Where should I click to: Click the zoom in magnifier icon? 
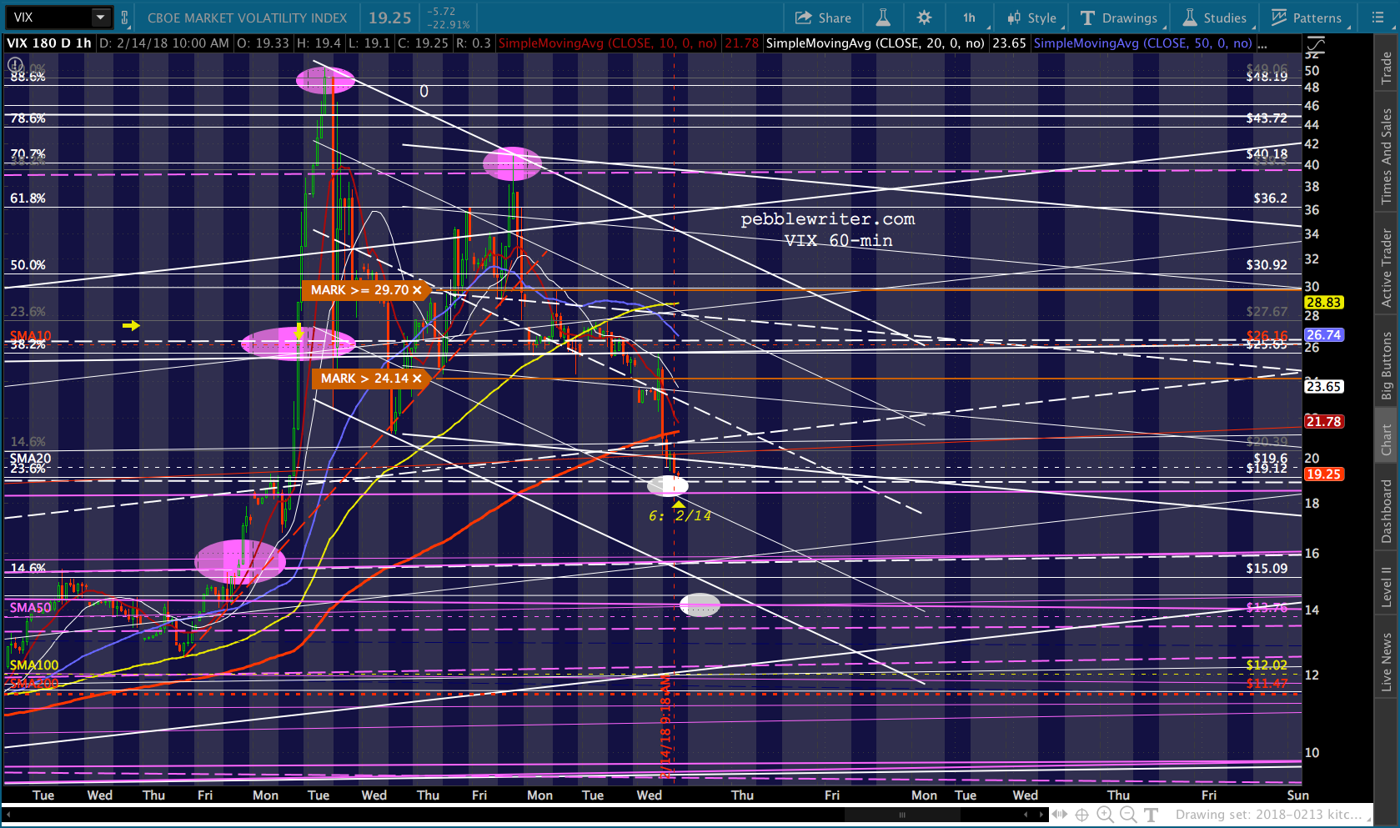tap(1105, 815)
